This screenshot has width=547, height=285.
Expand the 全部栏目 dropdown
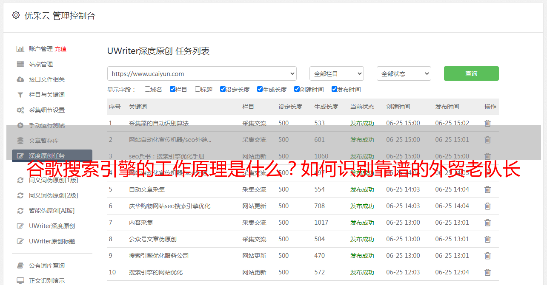(336, 73)
